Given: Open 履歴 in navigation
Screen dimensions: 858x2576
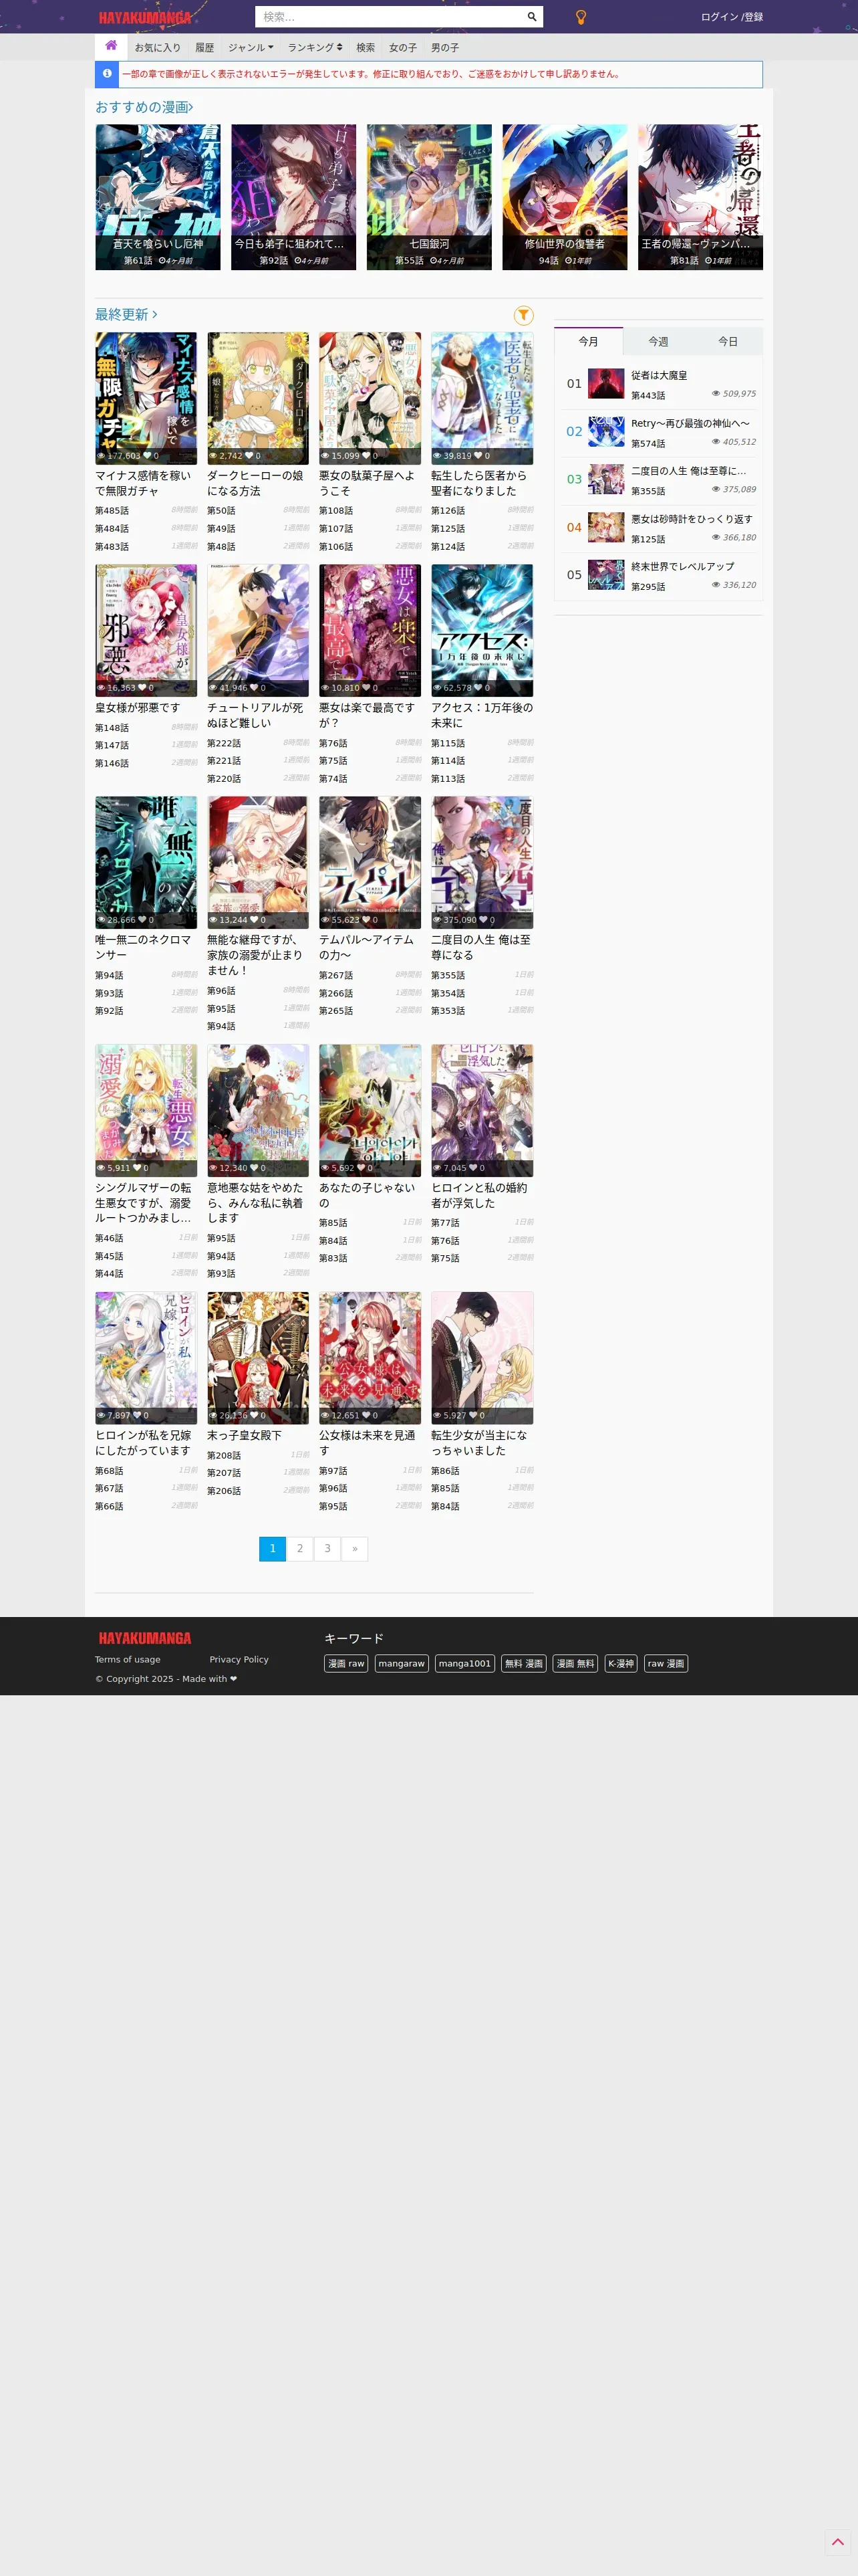Looking at the screenshot, I should 204,47.
